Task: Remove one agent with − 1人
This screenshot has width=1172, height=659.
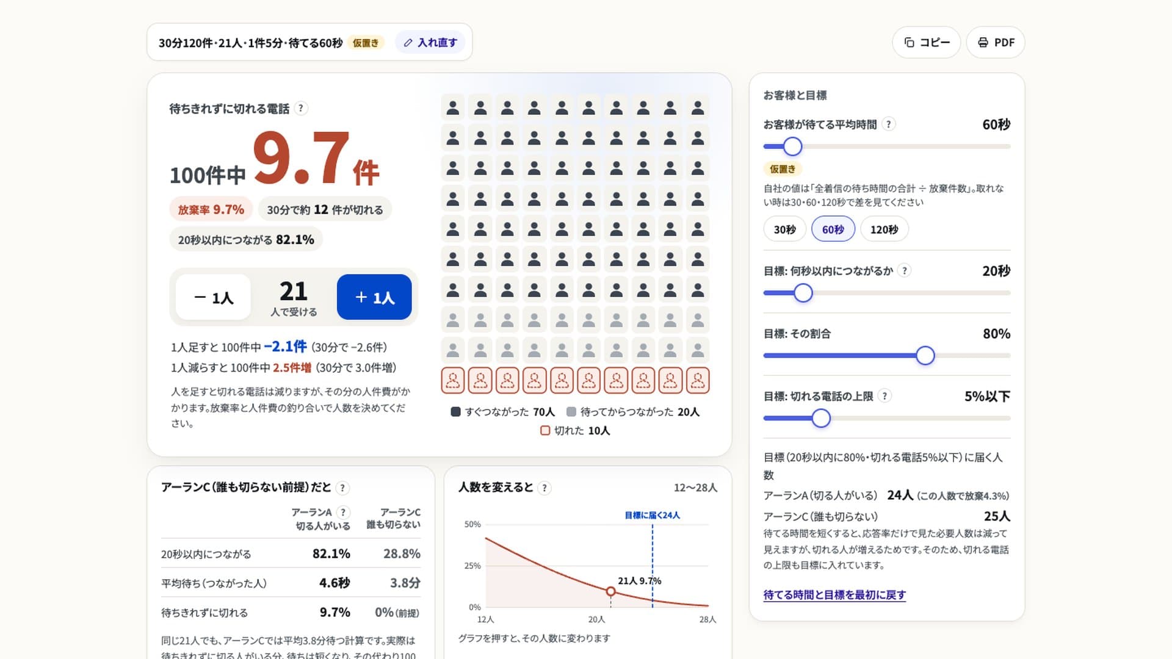Action: (x=213, y=297)
